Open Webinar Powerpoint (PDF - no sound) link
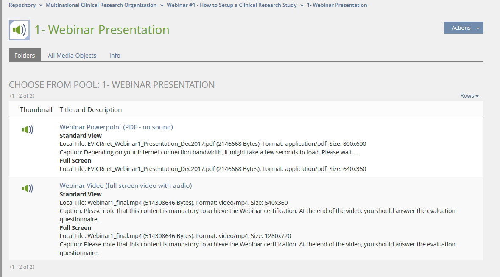This screenshot has width=500, height=277. tap(116, 127)
